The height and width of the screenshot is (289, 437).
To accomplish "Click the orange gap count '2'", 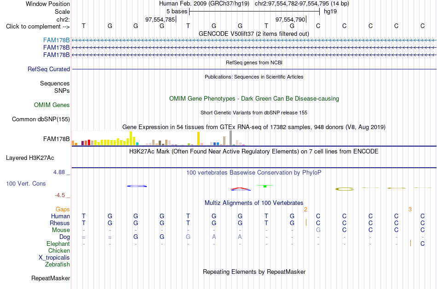I will (x=306, y=210).
